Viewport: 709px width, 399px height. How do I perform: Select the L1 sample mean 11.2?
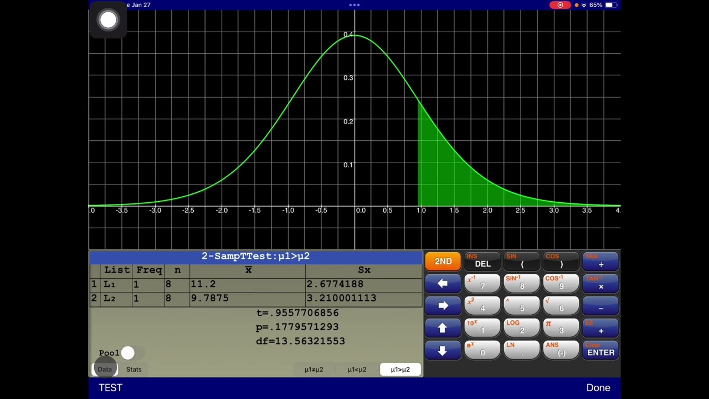(x=248, y=284)
